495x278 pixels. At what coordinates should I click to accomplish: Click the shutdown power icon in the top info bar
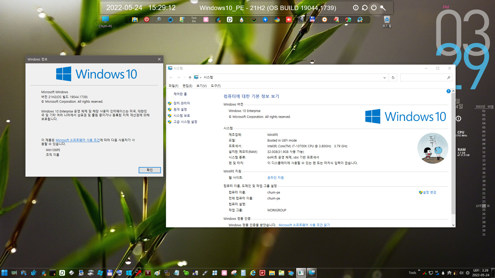[x=374, y=8]
